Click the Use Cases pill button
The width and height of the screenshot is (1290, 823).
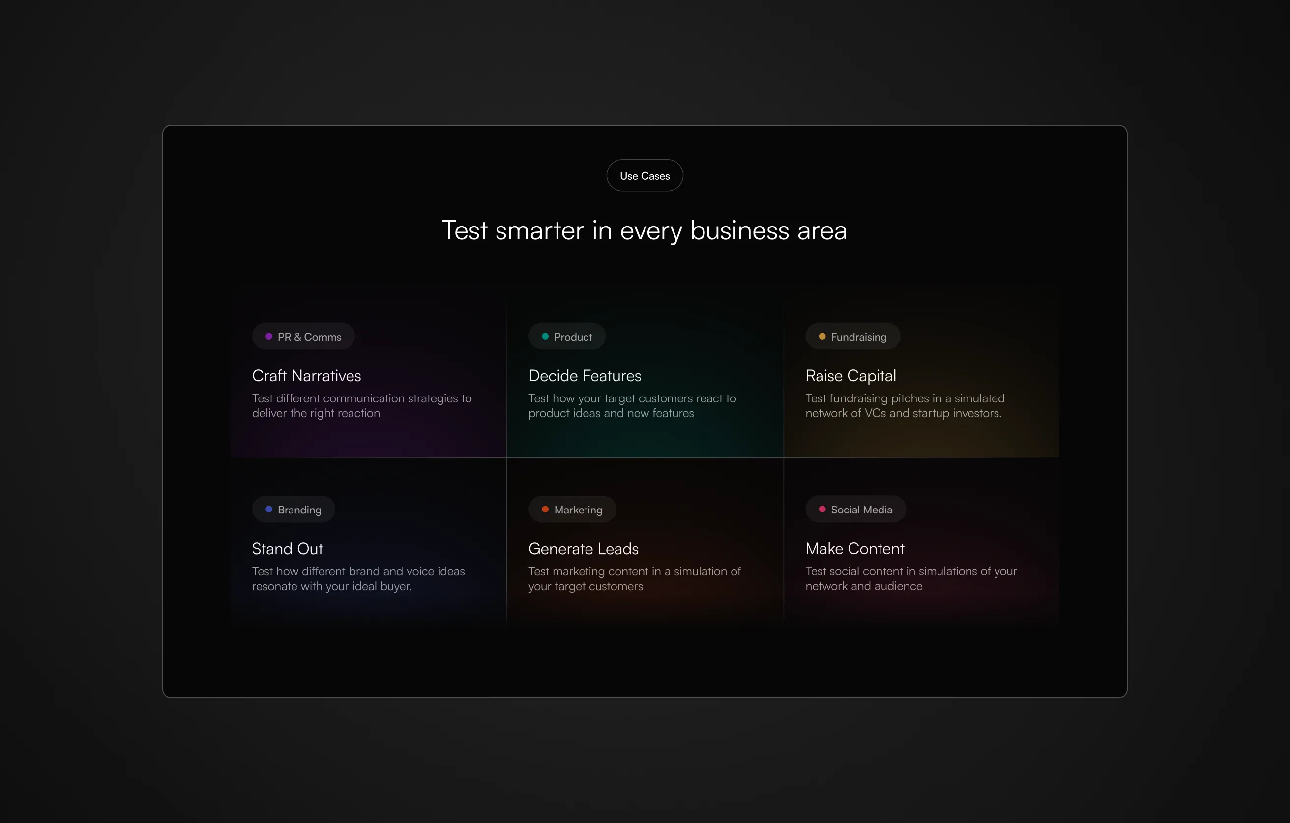tap(645, 175)
